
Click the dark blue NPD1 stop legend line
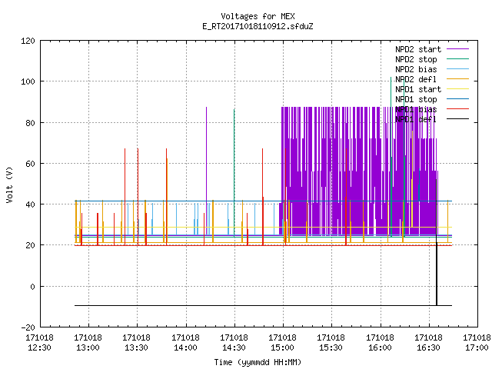pyautogui.click(x=458, y=99)
